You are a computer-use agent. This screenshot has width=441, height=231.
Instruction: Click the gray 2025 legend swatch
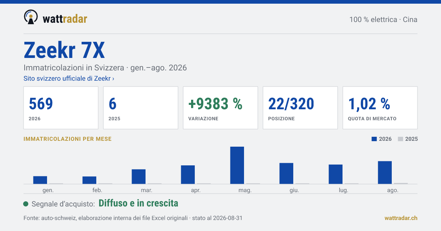click(401, 139)
